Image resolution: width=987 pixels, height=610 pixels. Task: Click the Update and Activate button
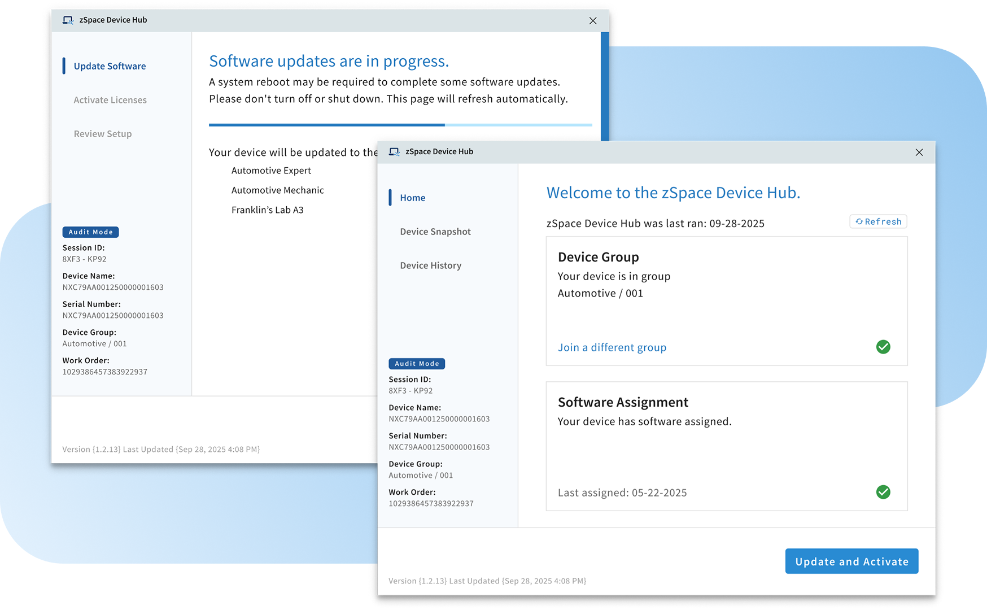tap(851, 561)
